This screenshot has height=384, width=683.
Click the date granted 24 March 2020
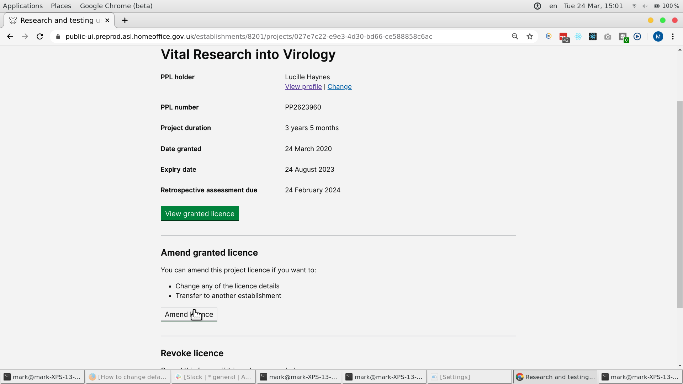pos(308,149)
